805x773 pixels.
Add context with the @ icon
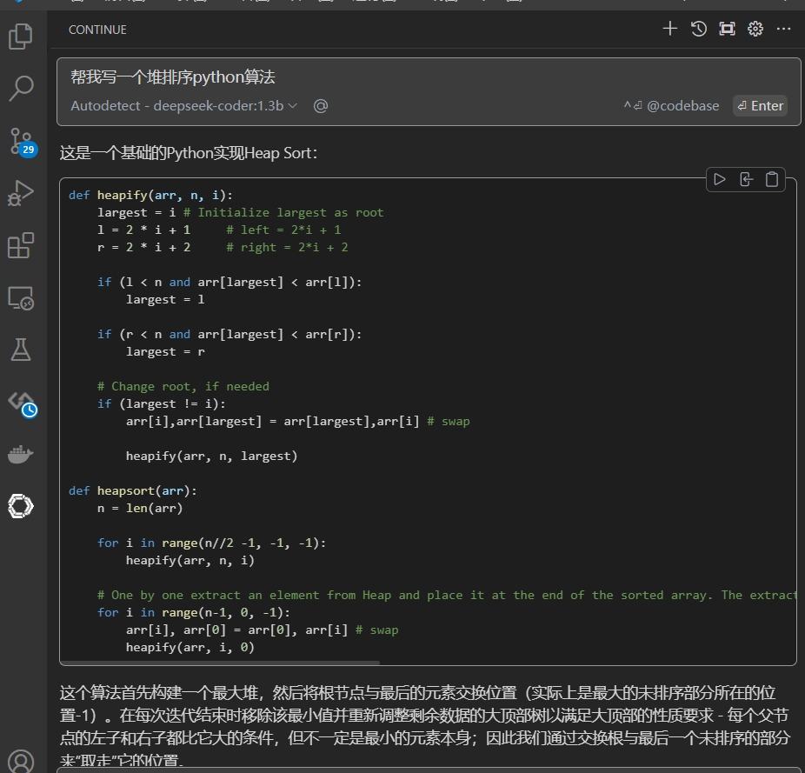pos(321,106)
